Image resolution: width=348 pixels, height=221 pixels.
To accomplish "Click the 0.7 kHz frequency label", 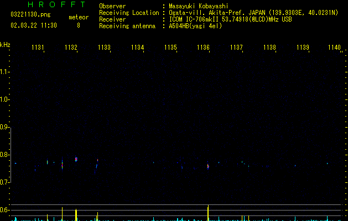I will 4,182.
